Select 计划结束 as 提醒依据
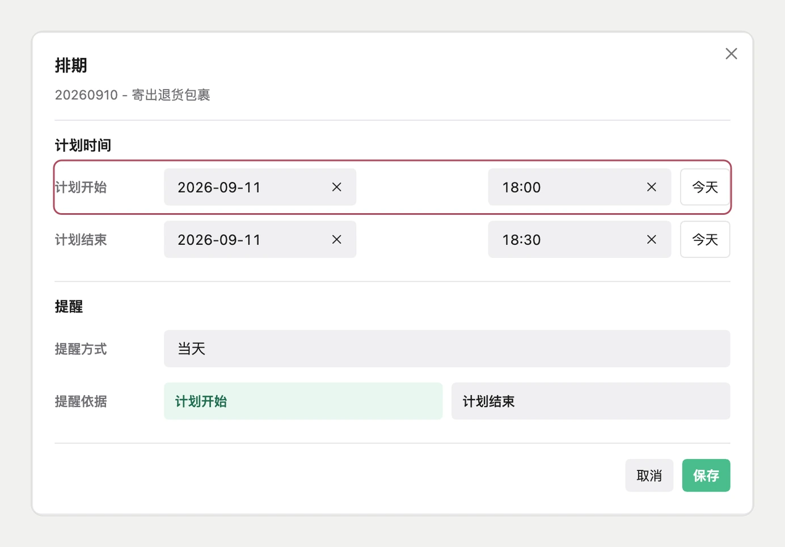Screen dimensions: 785x547 click(590, 401)
